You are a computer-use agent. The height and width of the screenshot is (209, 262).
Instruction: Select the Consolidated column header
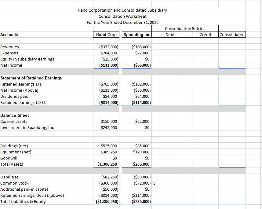pos(232,35)
